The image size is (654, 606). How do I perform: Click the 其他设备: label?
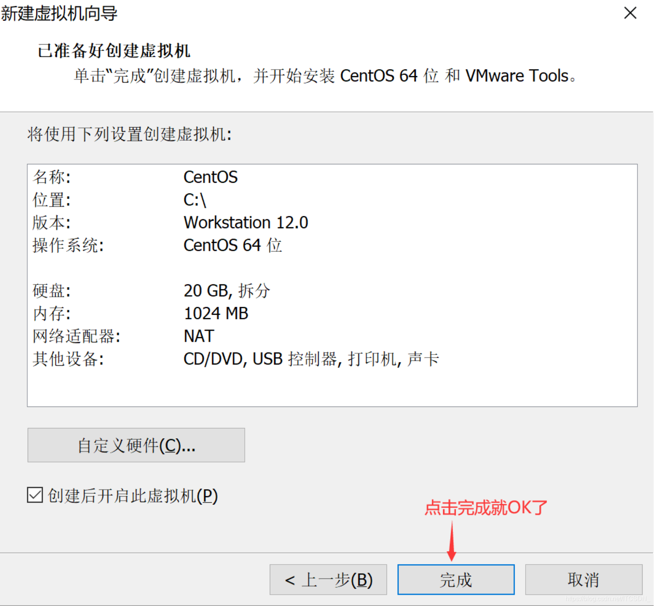coord(68,359)
